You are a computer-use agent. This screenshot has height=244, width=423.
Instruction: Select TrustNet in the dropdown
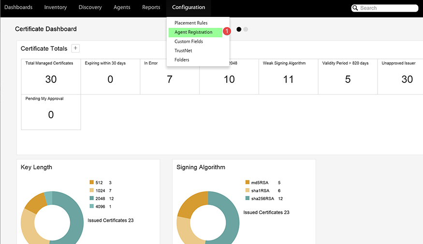184,51
